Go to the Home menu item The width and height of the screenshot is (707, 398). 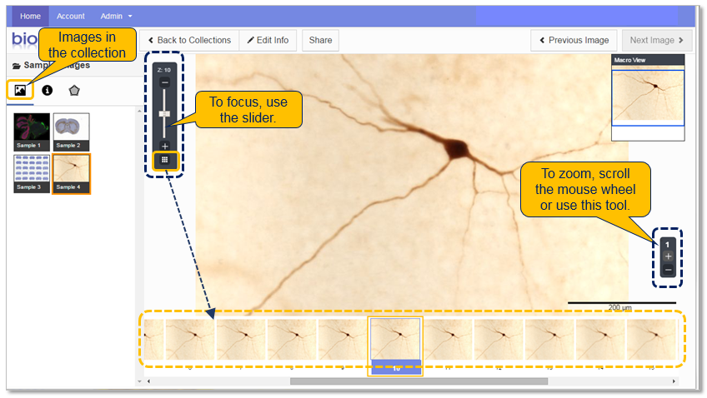(30, 16)
